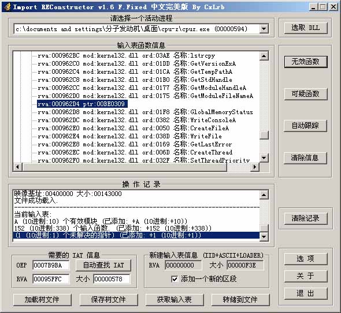This screenshot has height=313, width=341.
Task: Click the OEP input field
Action: 51,265
